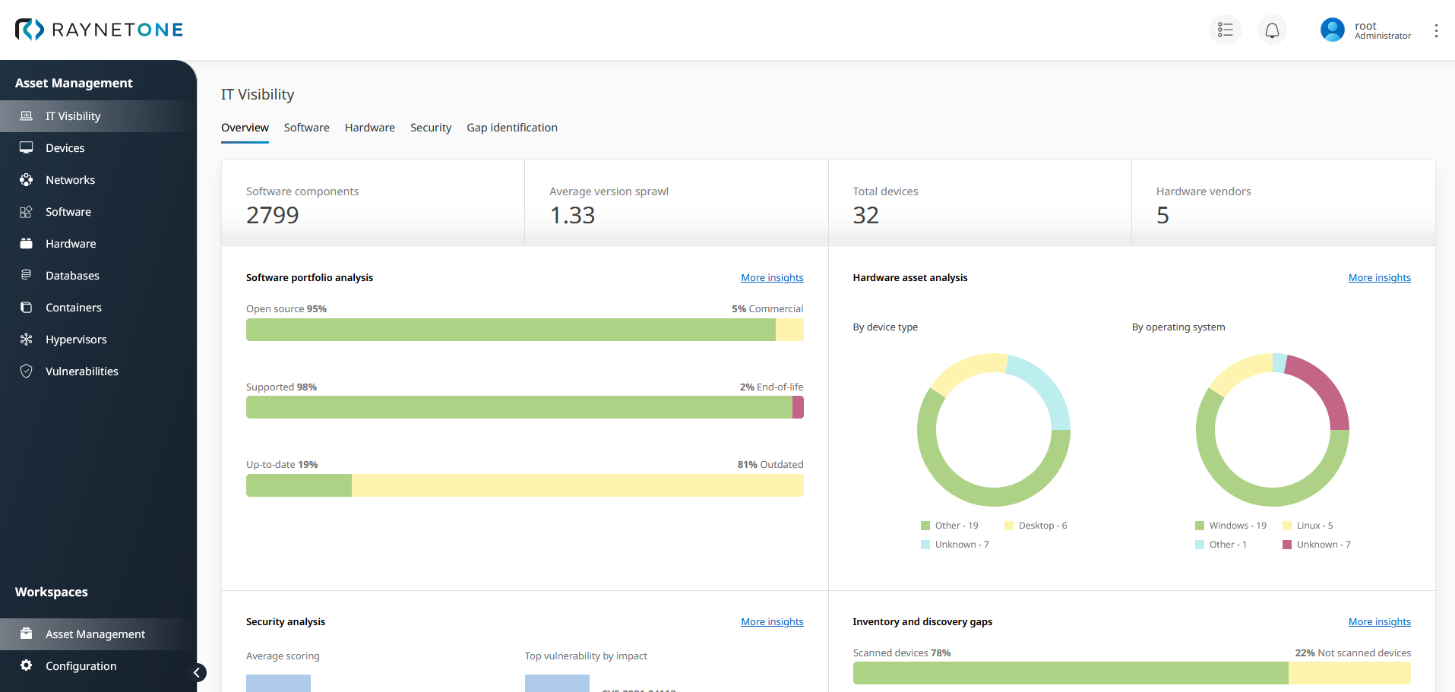The width and height of the screenshot is (1455, 692).
Task: Toggle the Windows - 19 legend entry
Action: (x=1231, y=526)
